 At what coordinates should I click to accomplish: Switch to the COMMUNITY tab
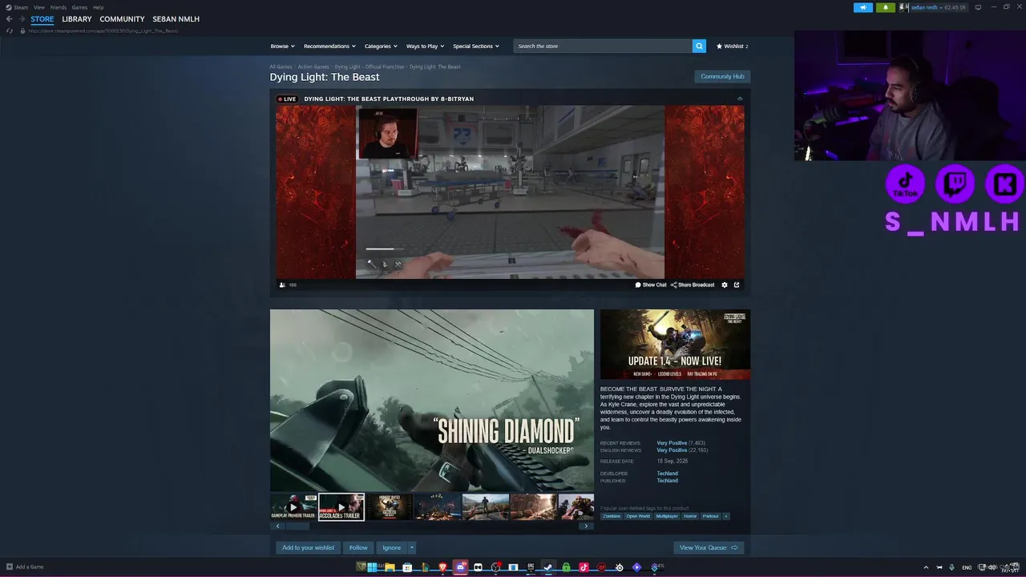click(x=122, y=19)
